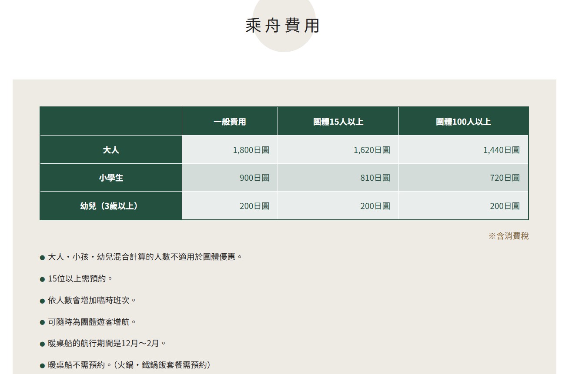The width and height of the screenshot is (562, 374).
Task: Click 200日圓 in the 一般費用 column
Action: (254, 206)
